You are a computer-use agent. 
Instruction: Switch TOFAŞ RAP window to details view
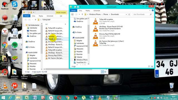coord(102,72)
